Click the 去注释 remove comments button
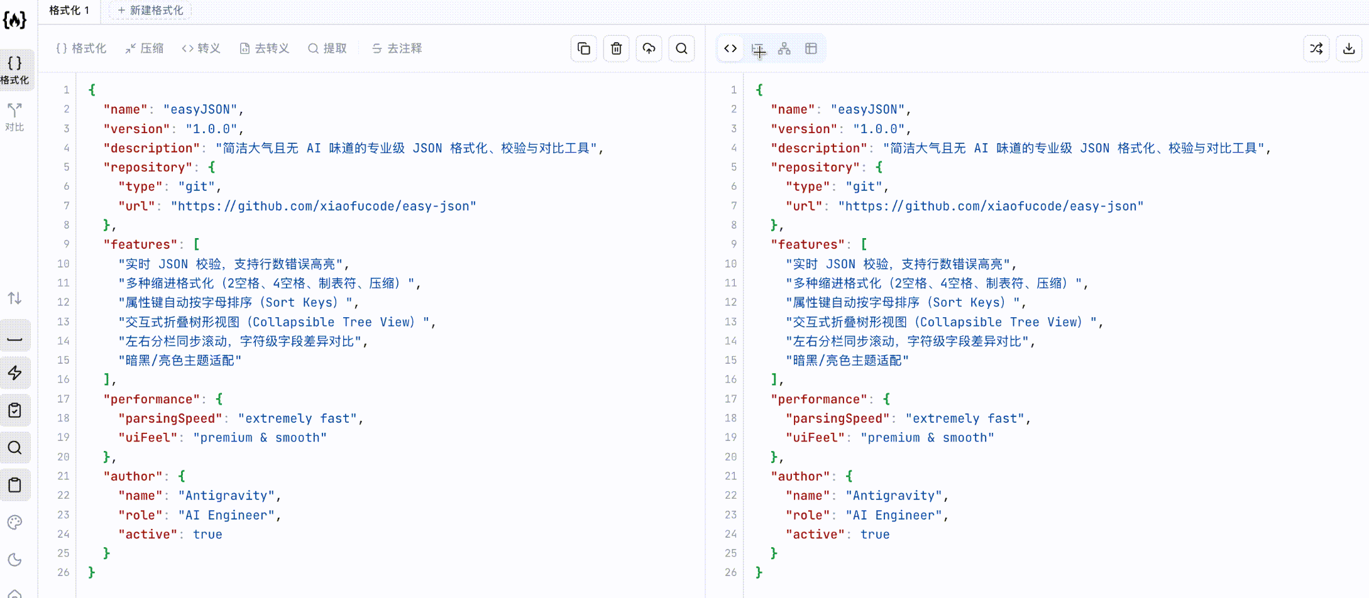 [397, 48]
